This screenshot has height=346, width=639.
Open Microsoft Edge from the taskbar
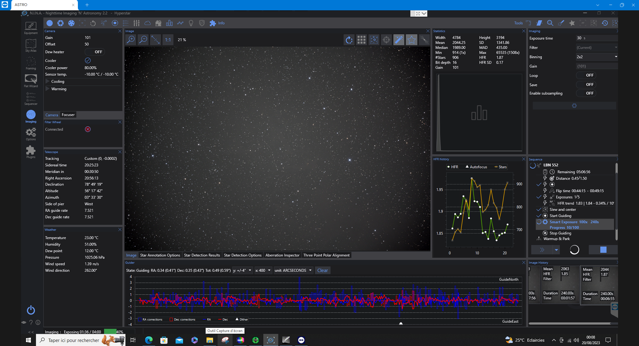[149, 340]
